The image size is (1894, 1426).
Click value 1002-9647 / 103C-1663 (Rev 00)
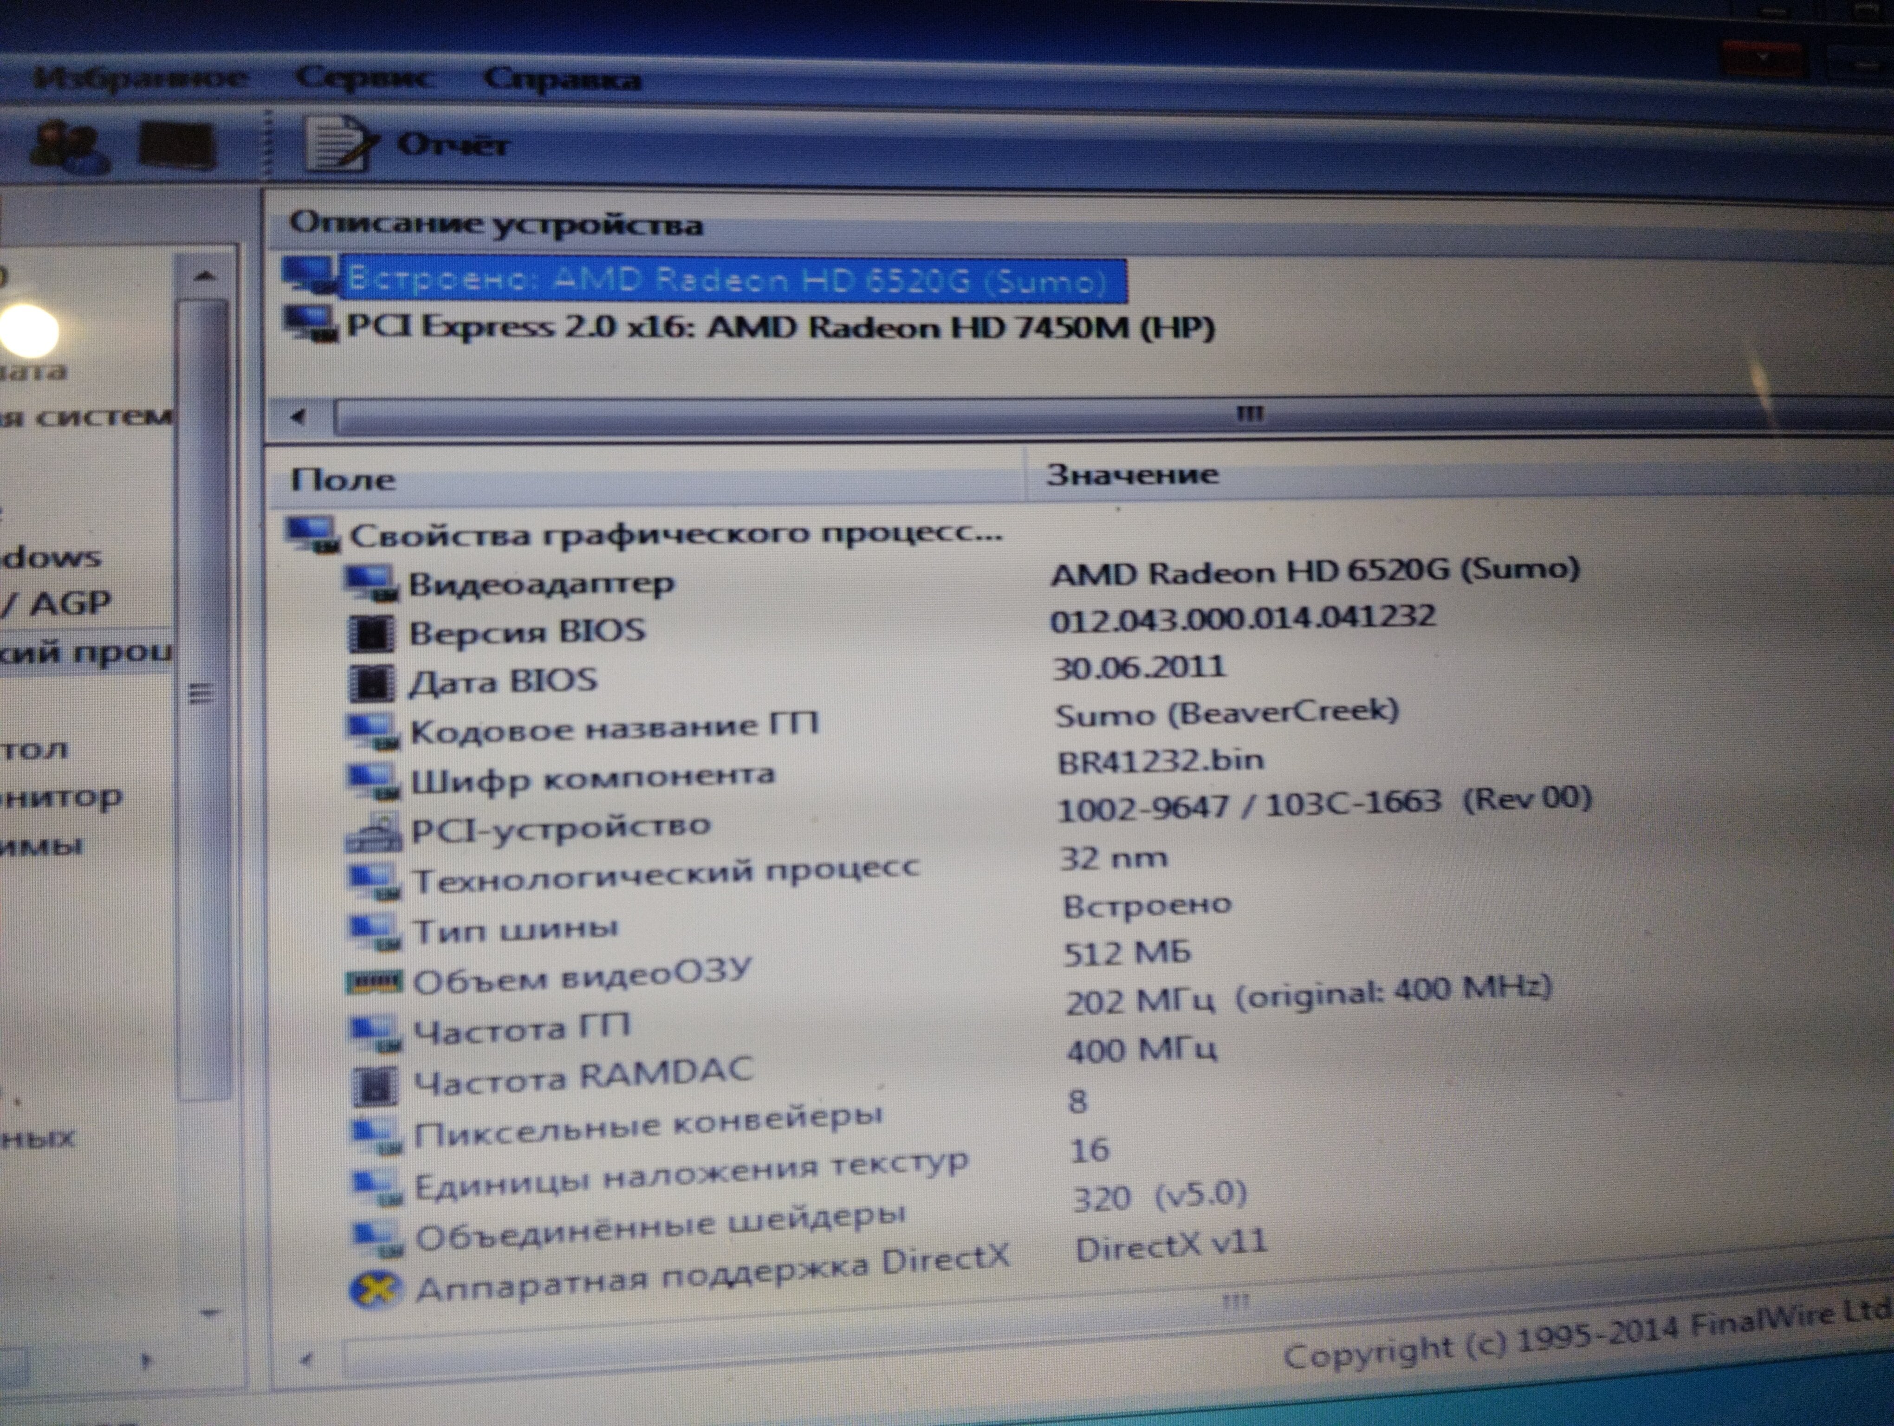point(1324,804)
